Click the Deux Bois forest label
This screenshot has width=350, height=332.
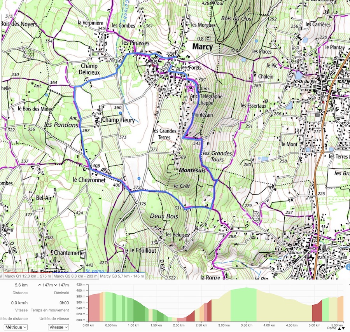[x=164, y=216]
